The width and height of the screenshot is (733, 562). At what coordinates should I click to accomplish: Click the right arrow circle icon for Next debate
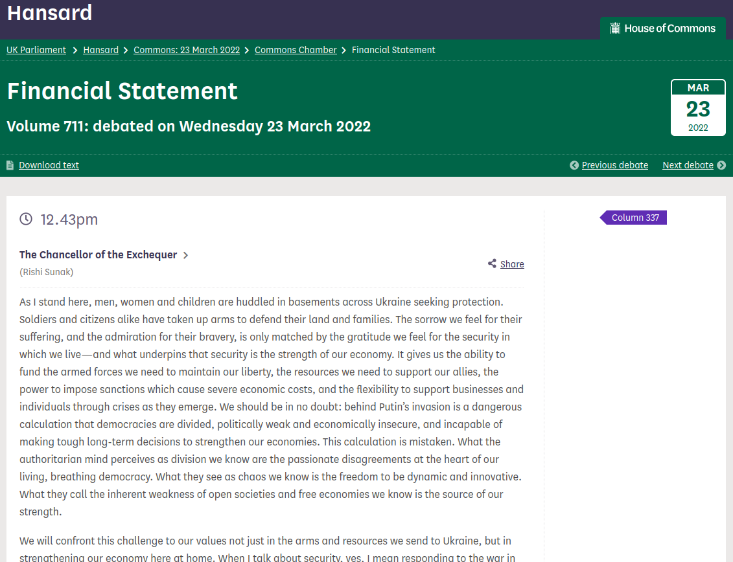pos(721,165)
